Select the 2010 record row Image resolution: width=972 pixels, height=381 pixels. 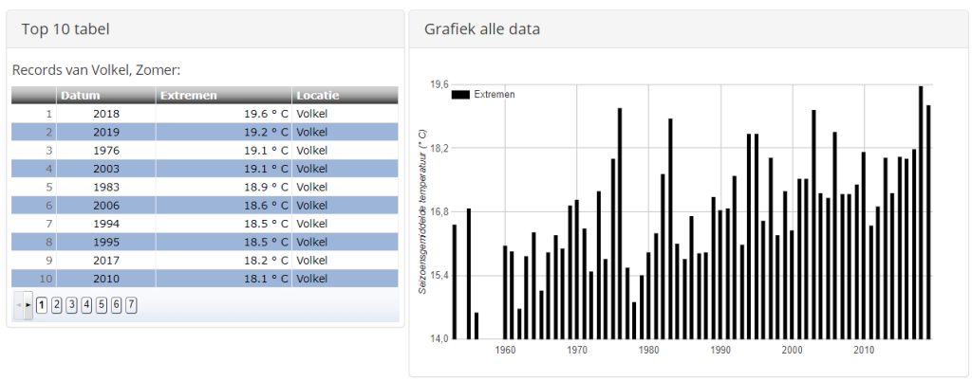(205, 279)
